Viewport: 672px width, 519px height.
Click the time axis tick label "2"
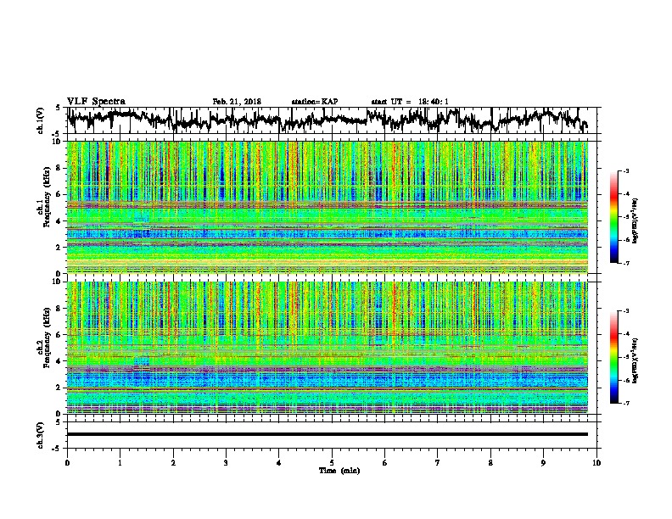click(173, 463)
